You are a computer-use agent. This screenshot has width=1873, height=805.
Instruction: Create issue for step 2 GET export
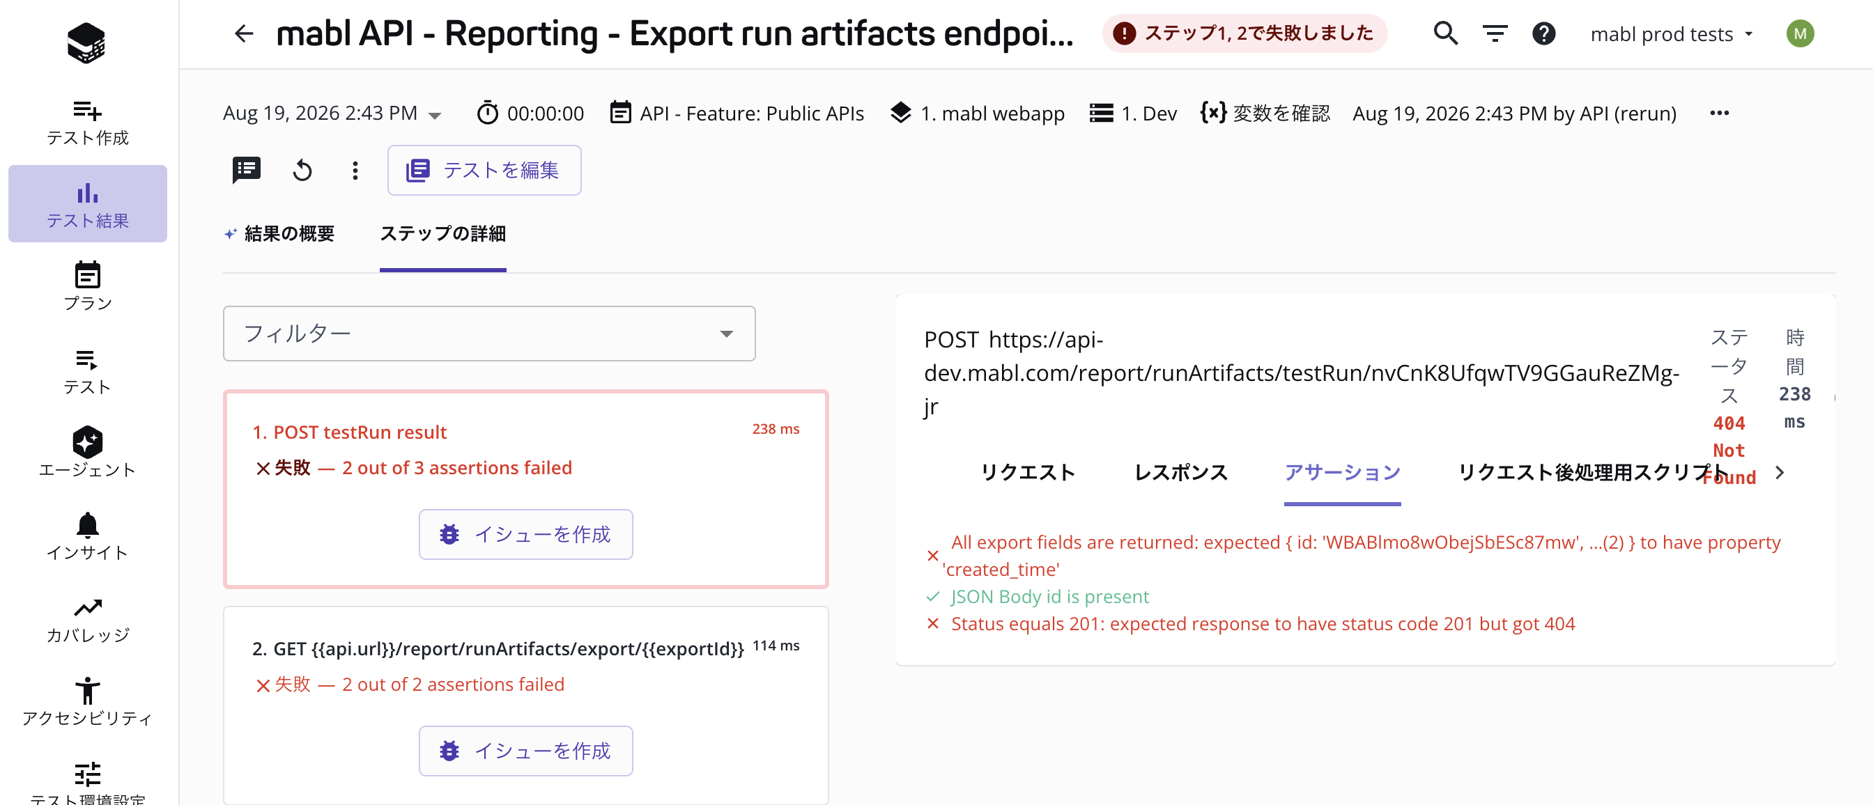pyautogui.click(x=525, y=751)
